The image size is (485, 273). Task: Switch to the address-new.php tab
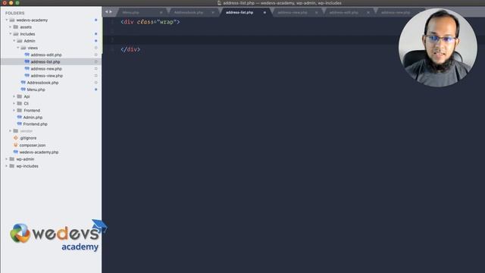pos(396,12)
